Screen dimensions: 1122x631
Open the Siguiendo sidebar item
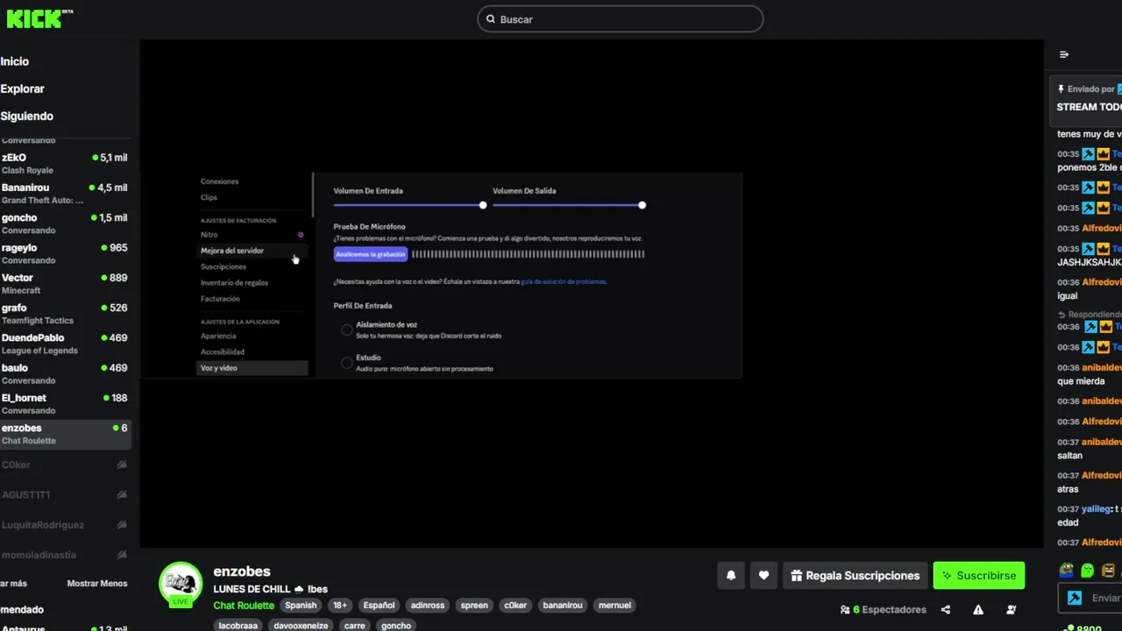[27, 116]
